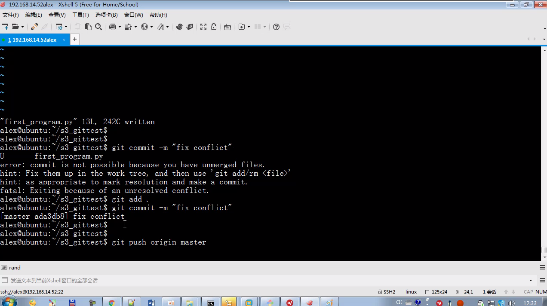This screenshot has height=306, width=547.
Task: Click the 1 会话 status indicator
Action: pyautogui.click(x=489, y=292)
